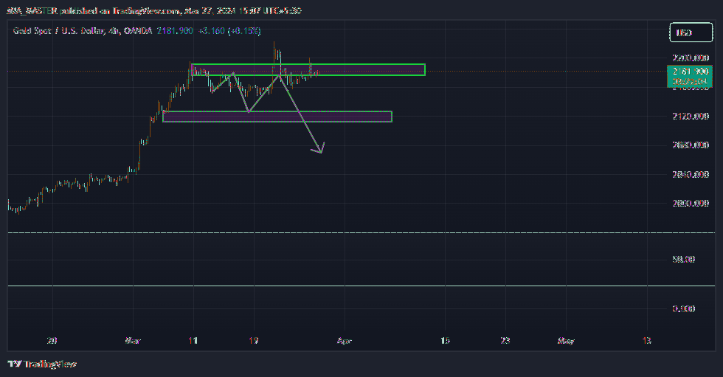Viewport: 723px width, 377px height.
Task: Click the 23 date label on the time axis
Action: pyautogui.click(x=505, y=341)
